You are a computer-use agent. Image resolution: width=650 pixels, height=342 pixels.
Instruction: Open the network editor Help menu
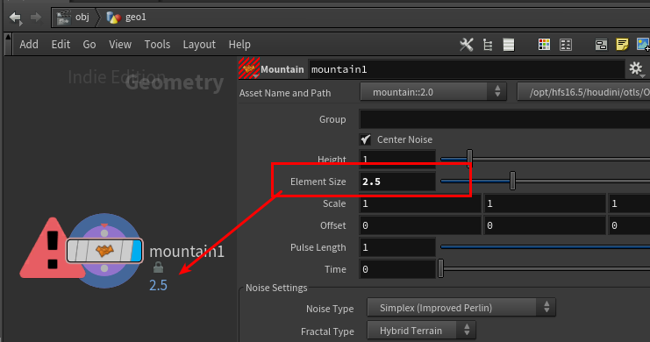(239, 45)
